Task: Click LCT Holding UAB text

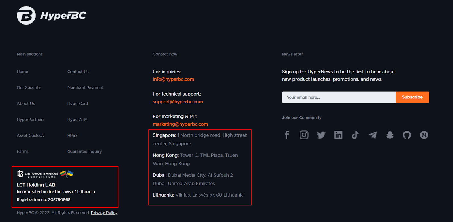Action: pyautogui.click(x=36, y=185)
